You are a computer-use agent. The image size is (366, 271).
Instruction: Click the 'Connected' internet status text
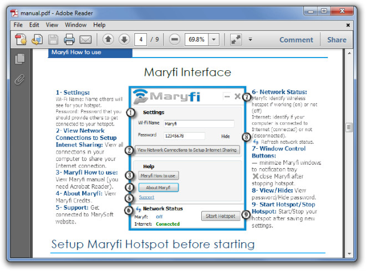(167, 224)
